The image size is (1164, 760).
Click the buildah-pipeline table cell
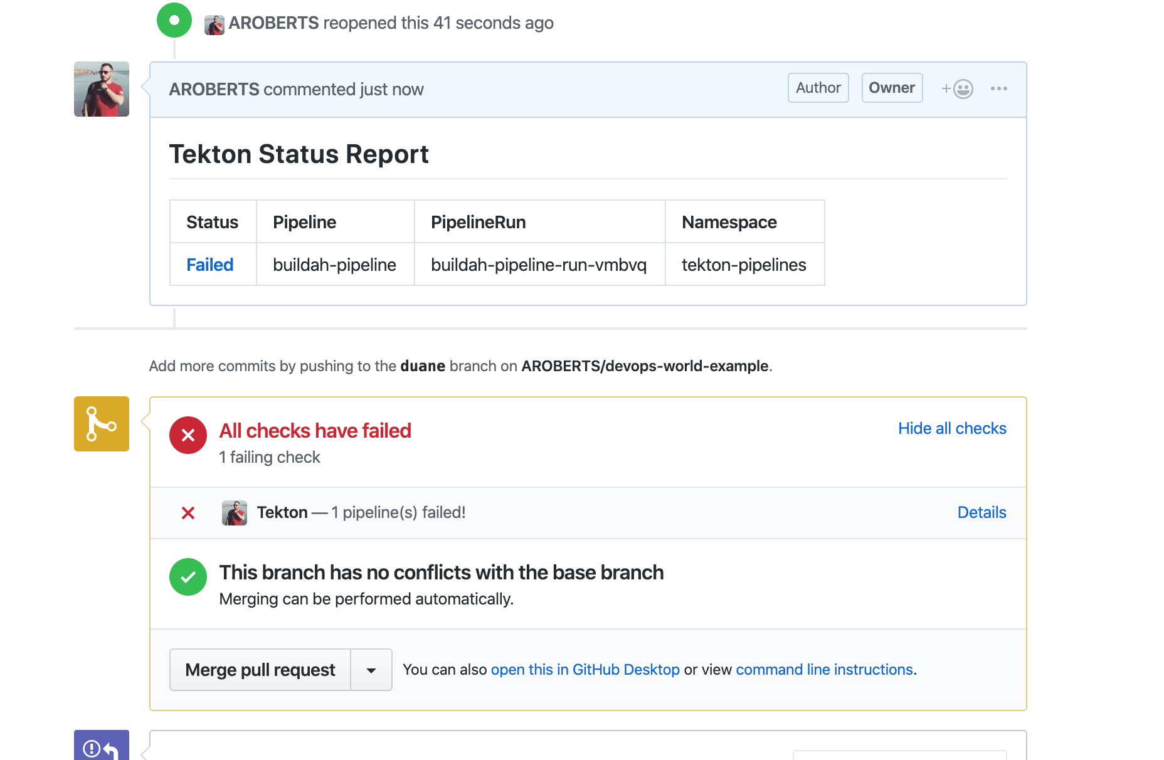pos(335,265)
